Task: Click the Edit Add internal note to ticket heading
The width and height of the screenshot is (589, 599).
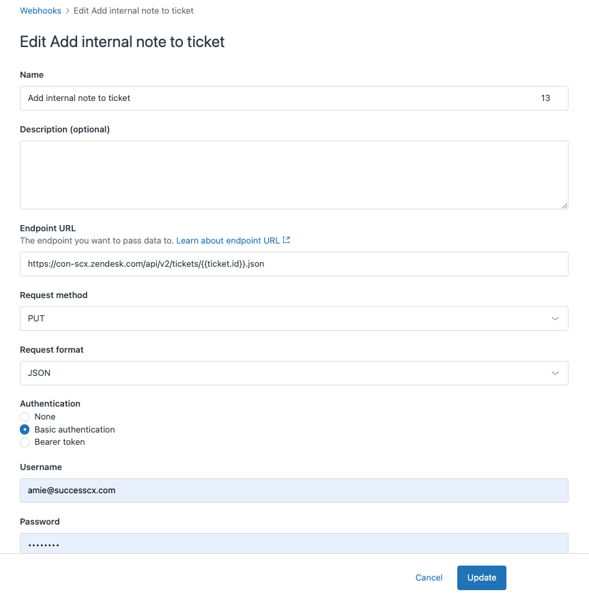Action: tap(121, 42)
